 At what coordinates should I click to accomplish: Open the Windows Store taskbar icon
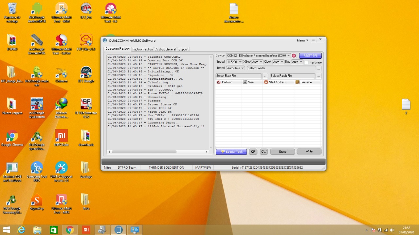point(53,230)
